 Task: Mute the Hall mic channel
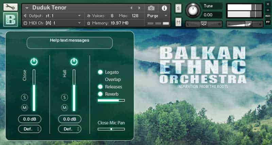(x=65, y=108)
